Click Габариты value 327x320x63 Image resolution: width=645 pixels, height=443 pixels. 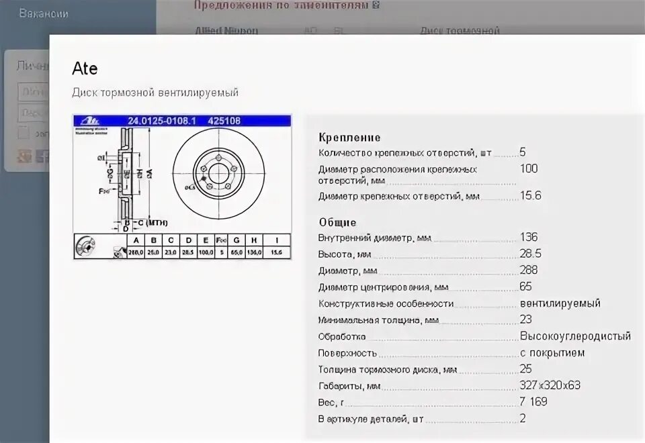point(550,385)
